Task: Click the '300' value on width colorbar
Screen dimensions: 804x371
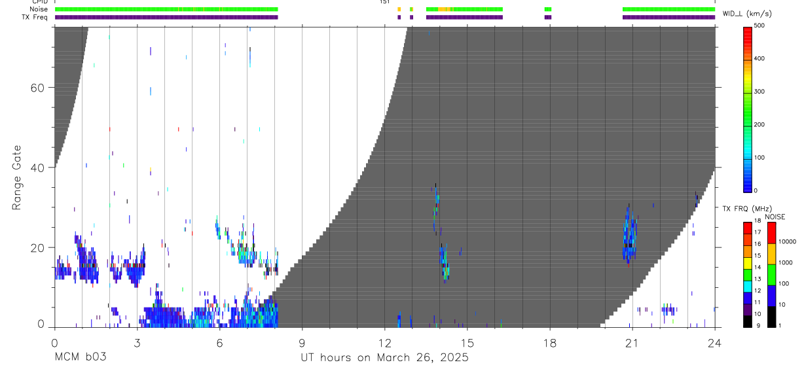Action: click(759, 92)
